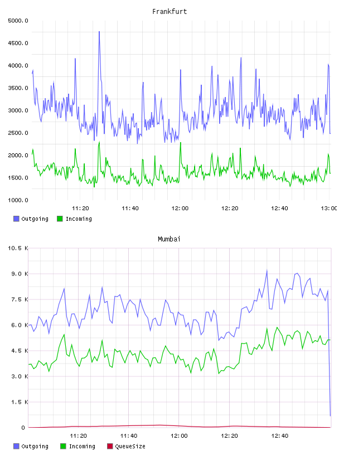The width and height of the screenshot is (339, 455).
Task: Click the 4000.0 y-axis label on Frankfurt chart
Action: pyautogui.click(x=18, y=66)
